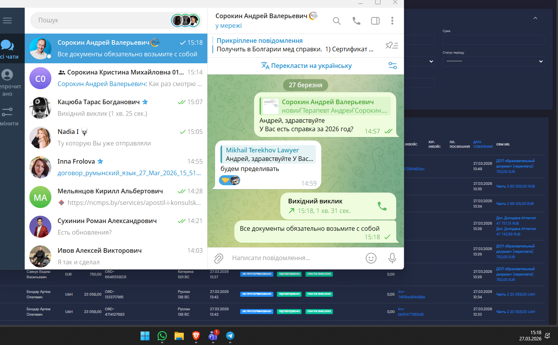Viewport: 558px width, 345px height.
Task: Click Перекласти на українську translate button
Action: [x=306, y=66]
